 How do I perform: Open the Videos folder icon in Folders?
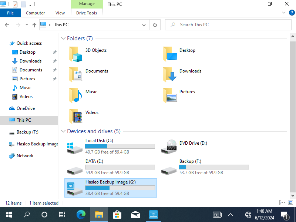75,116
